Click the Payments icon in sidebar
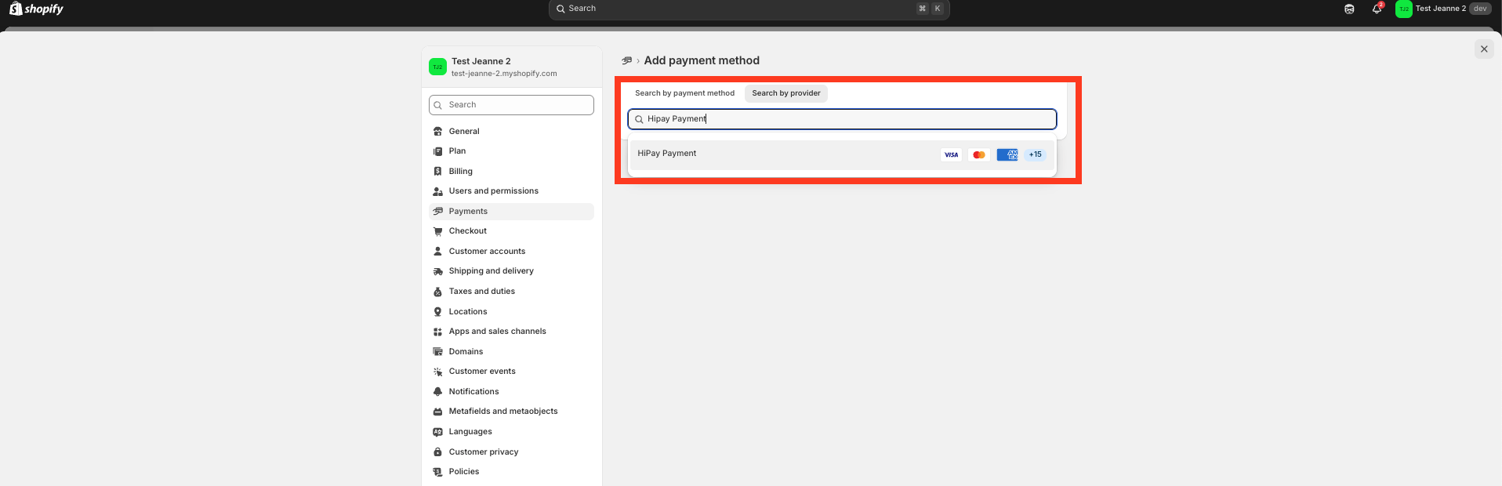This screenshot has width=1502, height=486. point(437,212)
